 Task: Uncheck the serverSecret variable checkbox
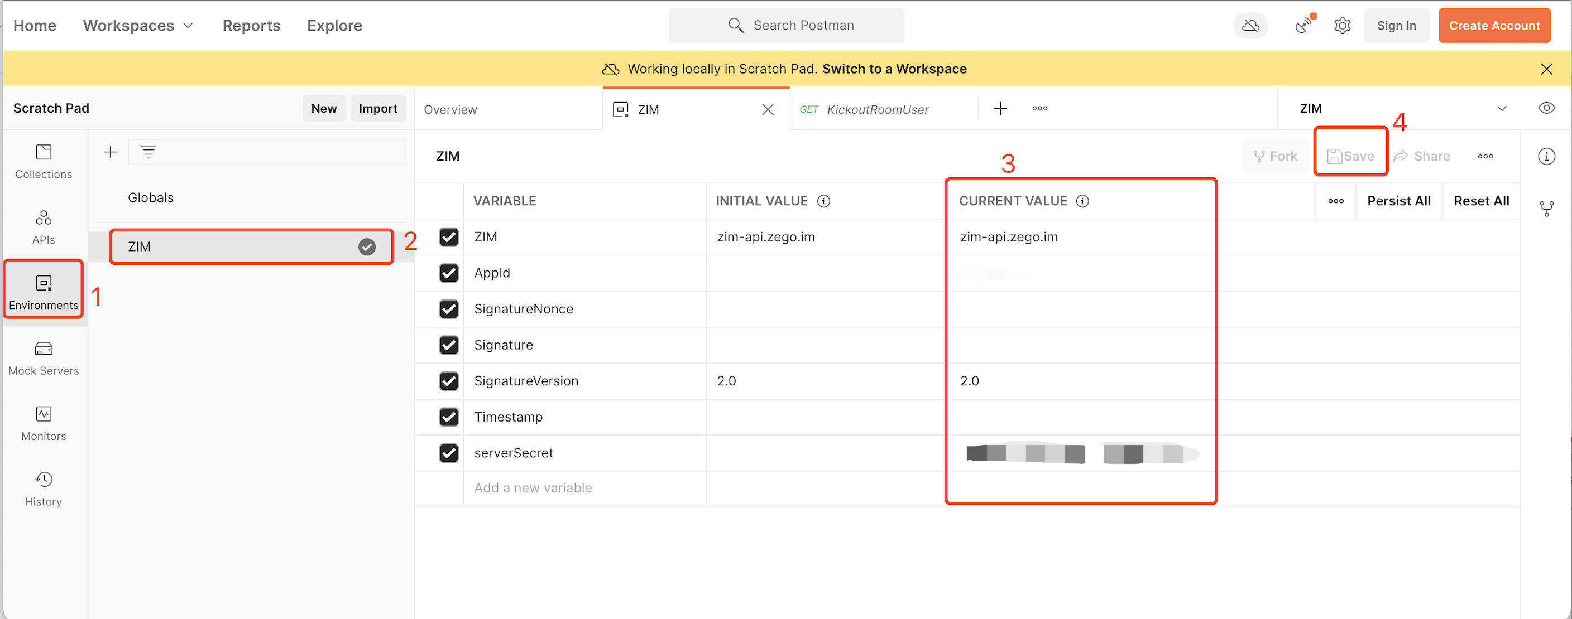(x=448, y=452)
